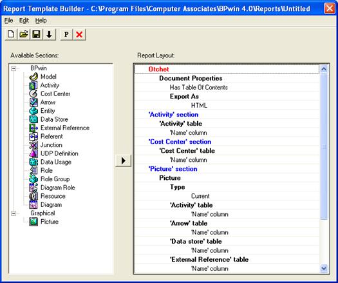Select the Picture section icon
Image resolution: width=338 pixels, height=283 pixels.
pos(33,222)
